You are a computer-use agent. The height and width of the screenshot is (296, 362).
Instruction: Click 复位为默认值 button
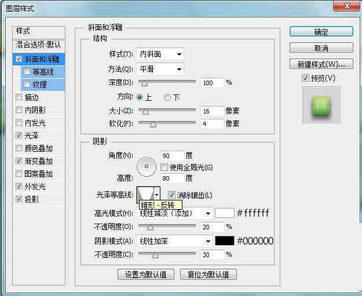(209, 275)
